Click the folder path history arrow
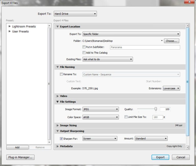 (x=162, y=41)
